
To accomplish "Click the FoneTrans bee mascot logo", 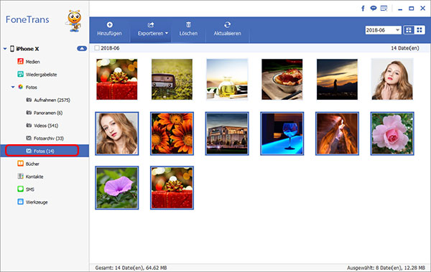I will [x=74, y=21].
